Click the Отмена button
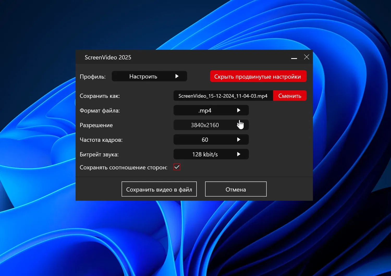Viewport: 391px width, 276px height. [x=236, y=189]
